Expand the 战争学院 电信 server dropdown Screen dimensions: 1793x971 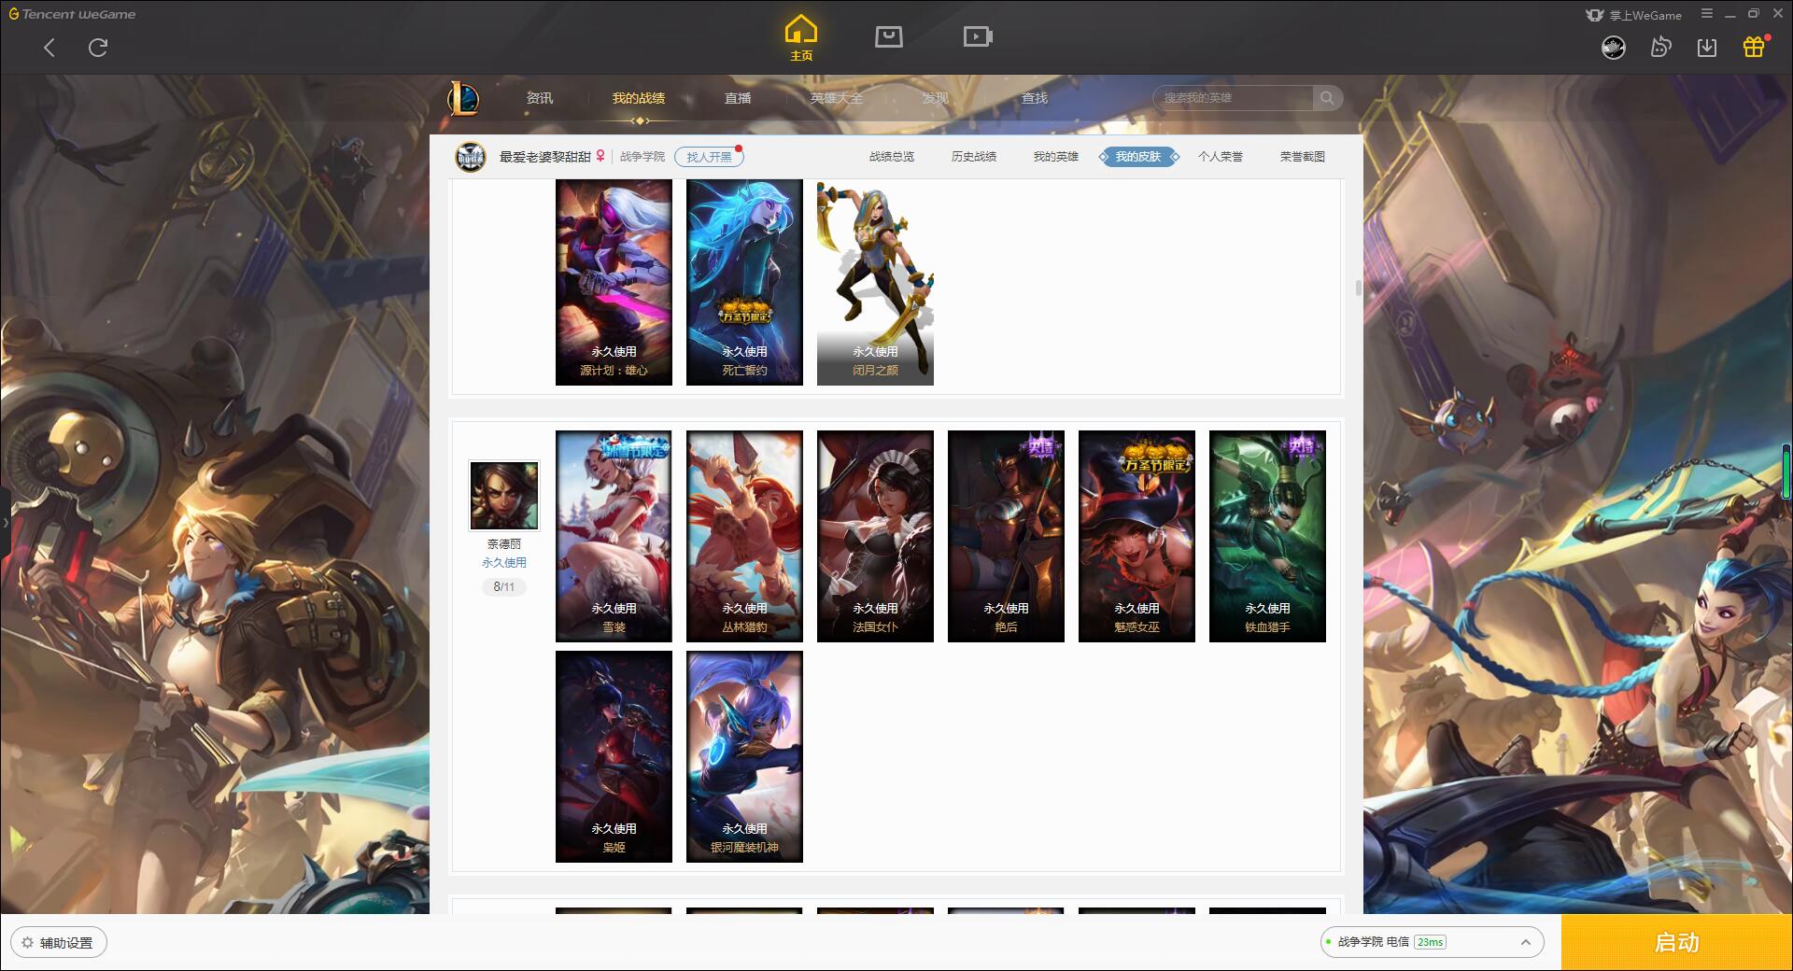pyautogui.click(x=1431, y=942)
